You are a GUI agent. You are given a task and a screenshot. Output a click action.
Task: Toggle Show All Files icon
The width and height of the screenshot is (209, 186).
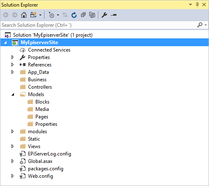tap(92, 15)
